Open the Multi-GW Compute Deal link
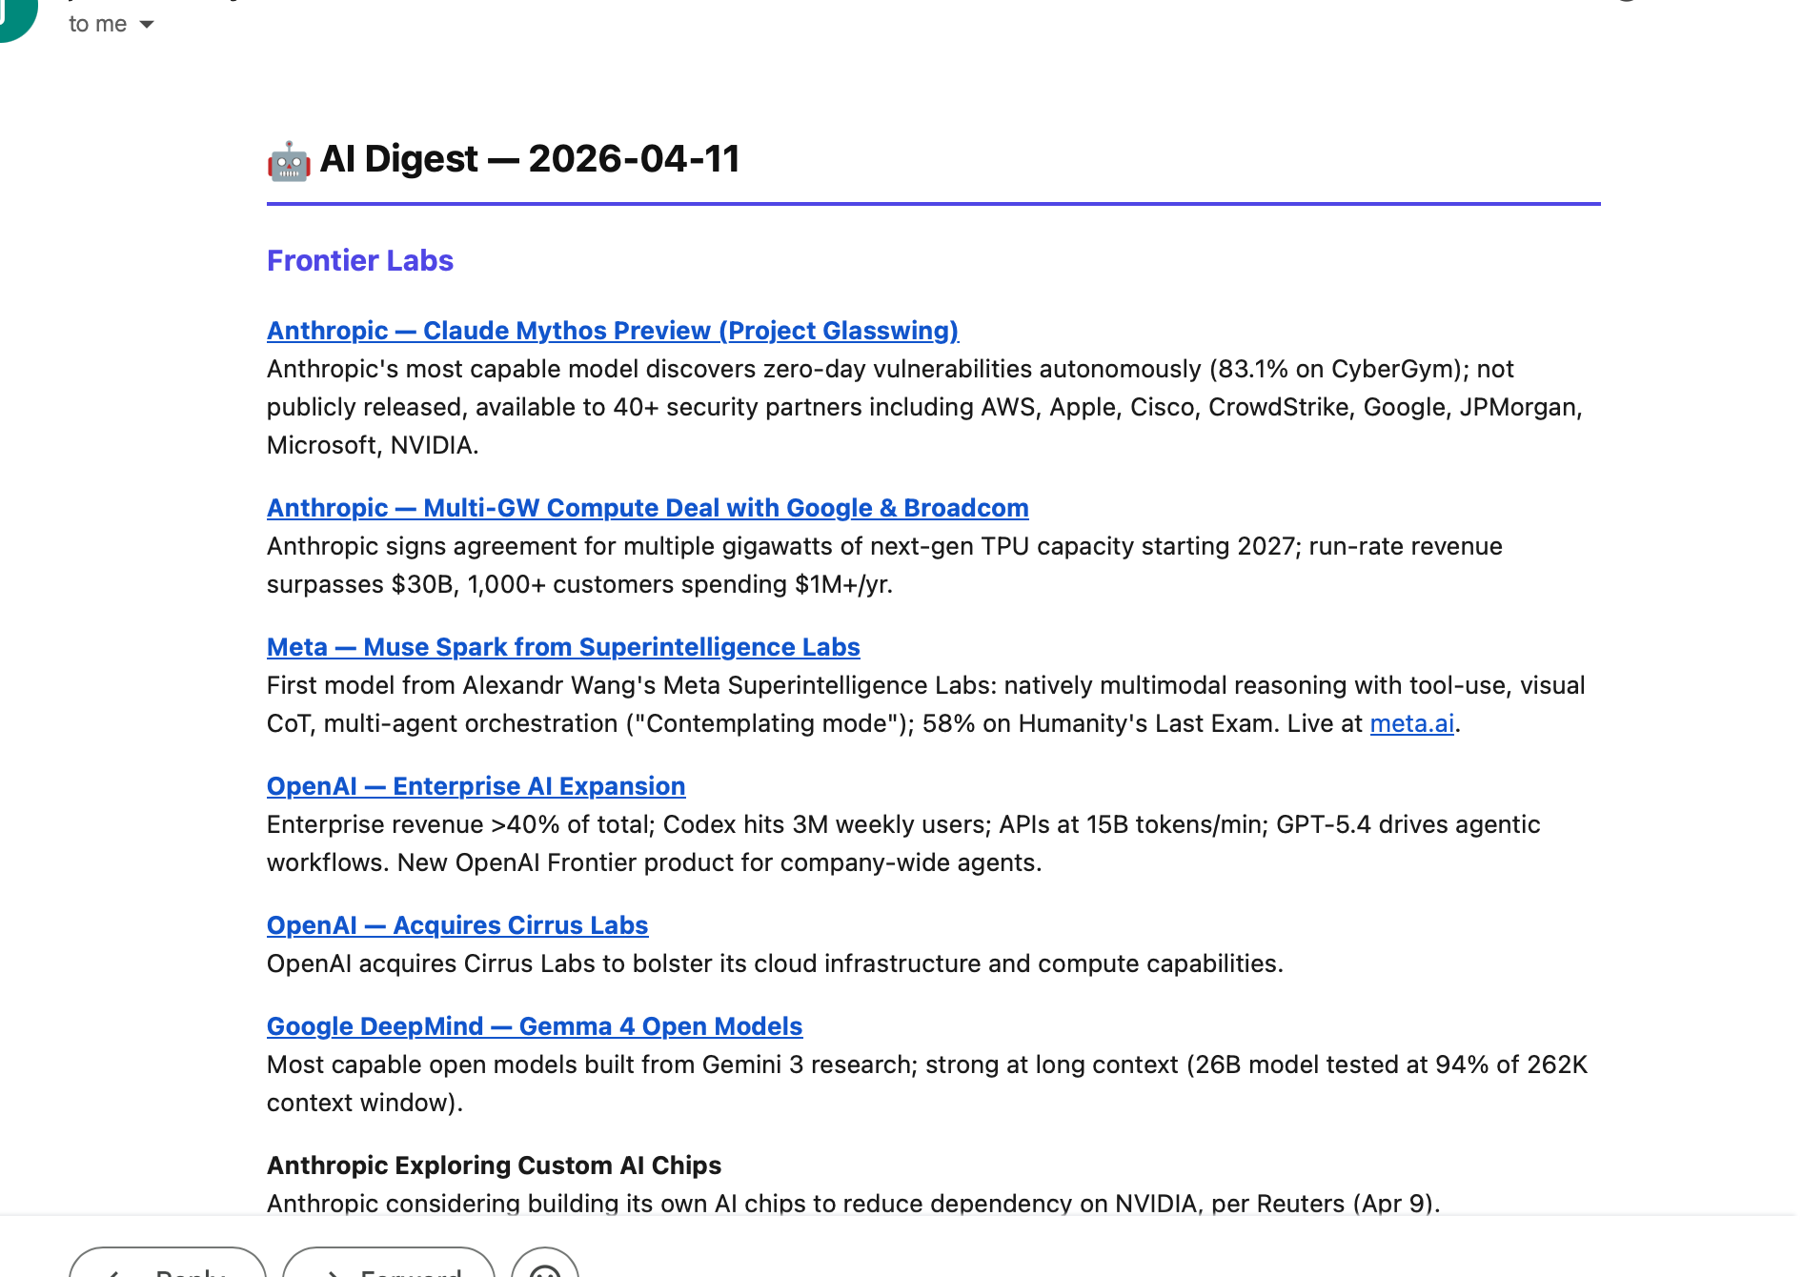Viewport: 1803px width, 1277px height. pos(647,508)
